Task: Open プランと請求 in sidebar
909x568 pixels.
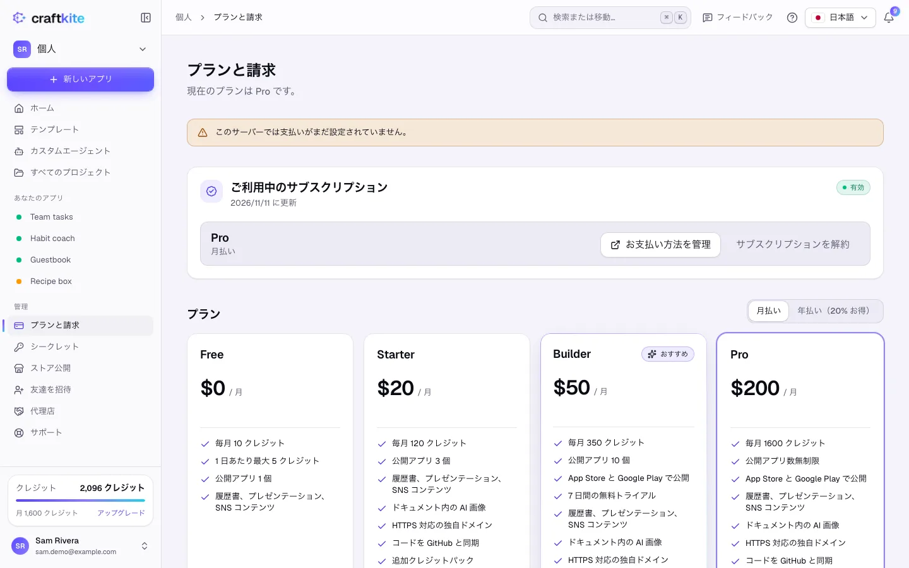Action: tap(80, 326)
